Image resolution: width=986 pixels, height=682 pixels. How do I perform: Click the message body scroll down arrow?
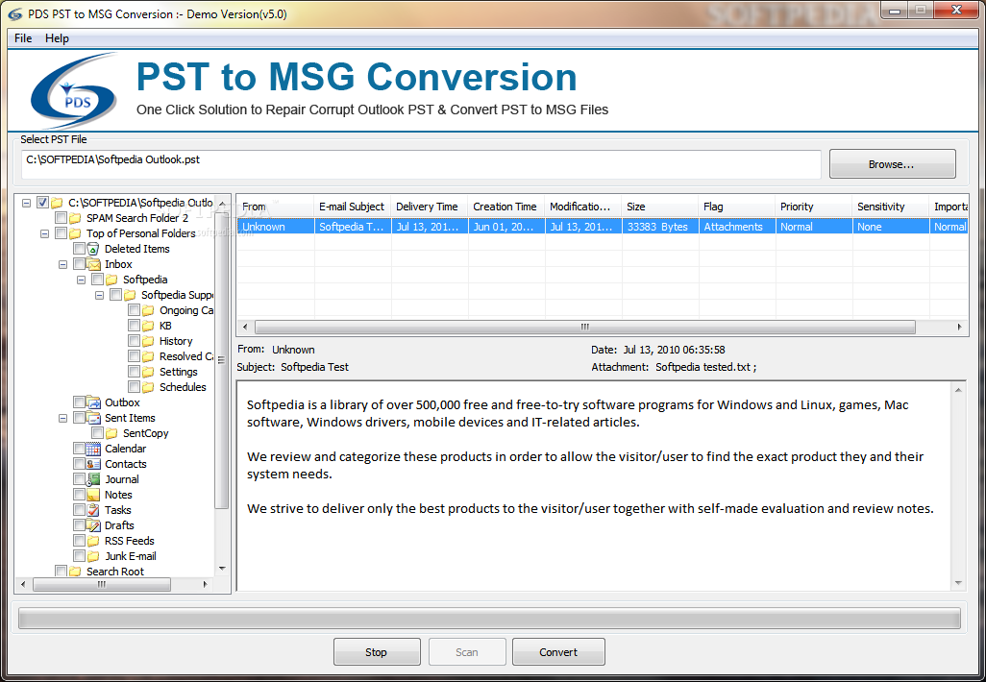[x=958, y=583]
